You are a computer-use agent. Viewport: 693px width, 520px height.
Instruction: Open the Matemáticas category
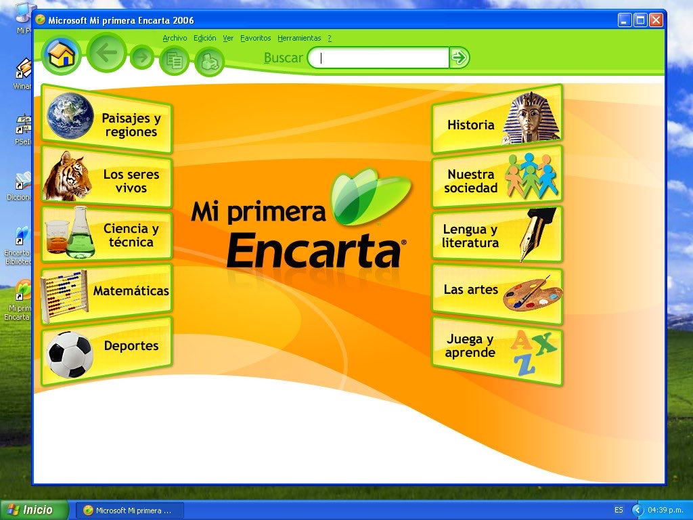(x=106, y=293)
